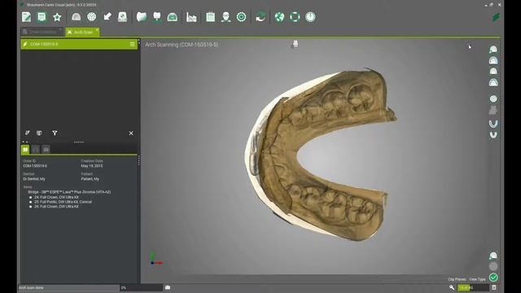Screen dimensions: 521x293
Task: Click the grayed-out model icon in right sidebar
Action: tap(493, 111)
